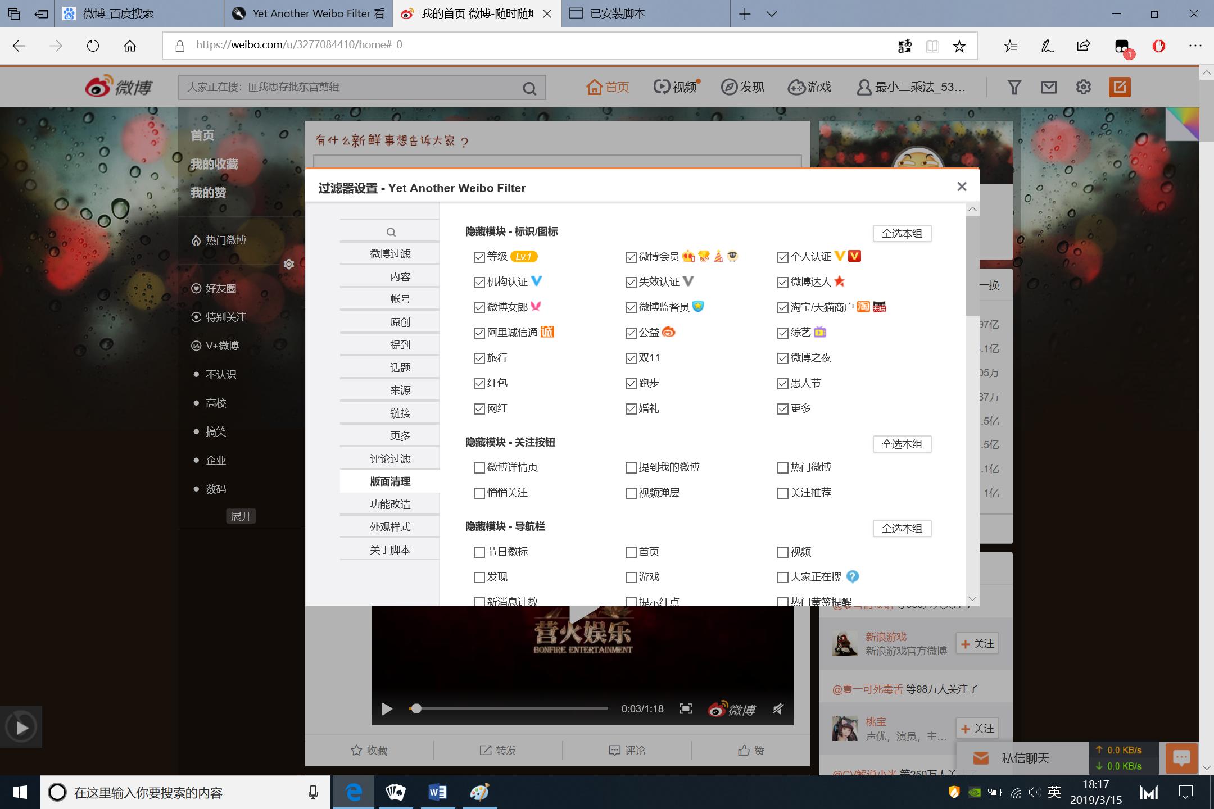Image resolution: width=1214 pixels, height=809 pixels.
Task: Enable the 微博详情页 checkbox
Action: [479, 467]
